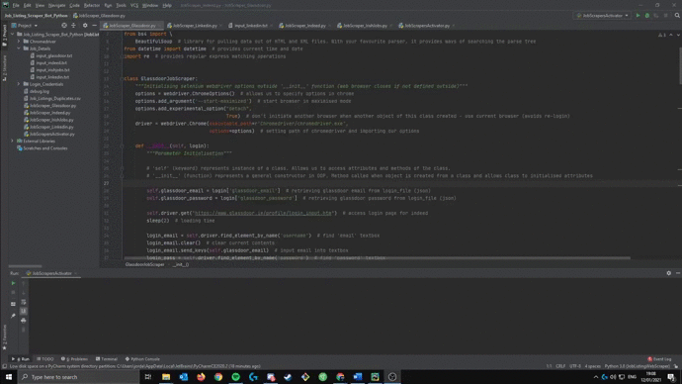Screen dimensions: 682x384
Task: Select Job_Listings_Duplicates.csv in project tree
Action: 54,98
